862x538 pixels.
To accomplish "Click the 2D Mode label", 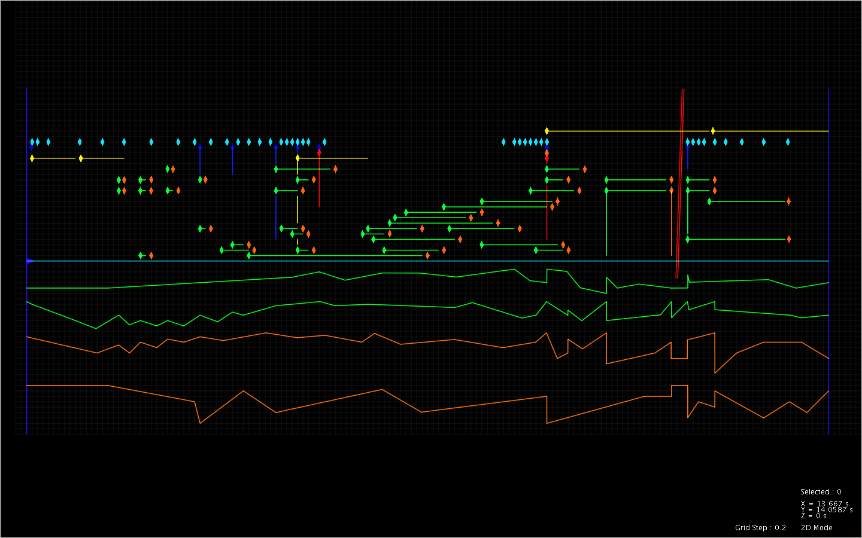I will tap(817, 528).
